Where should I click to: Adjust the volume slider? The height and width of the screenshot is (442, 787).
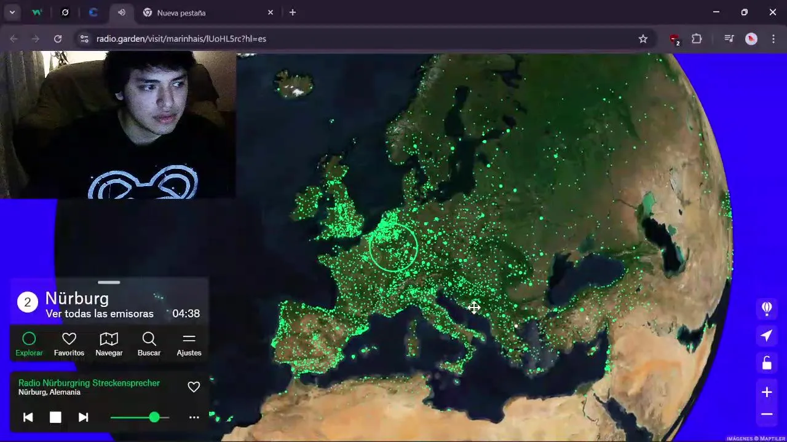point(140,417)
